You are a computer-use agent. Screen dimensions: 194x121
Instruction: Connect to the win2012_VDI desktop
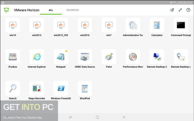tap(61, 25)
